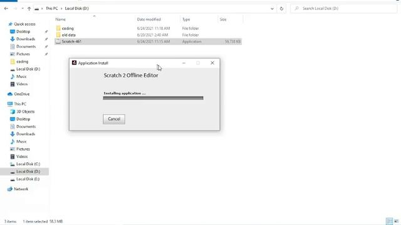Select Local Disk (D:) in address path
Screen dimensions: 401x225
76,8
